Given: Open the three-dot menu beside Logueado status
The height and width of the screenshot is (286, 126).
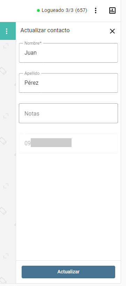Looking at the screenshot, I should 95,11.
